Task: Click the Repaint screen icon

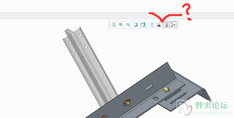Action: coord(136,25)
